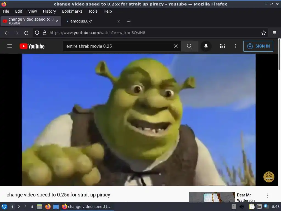The width and height of the screenshot is (281, 211).
Task: Open the volume control tray icon
Action: click(241, 207)
